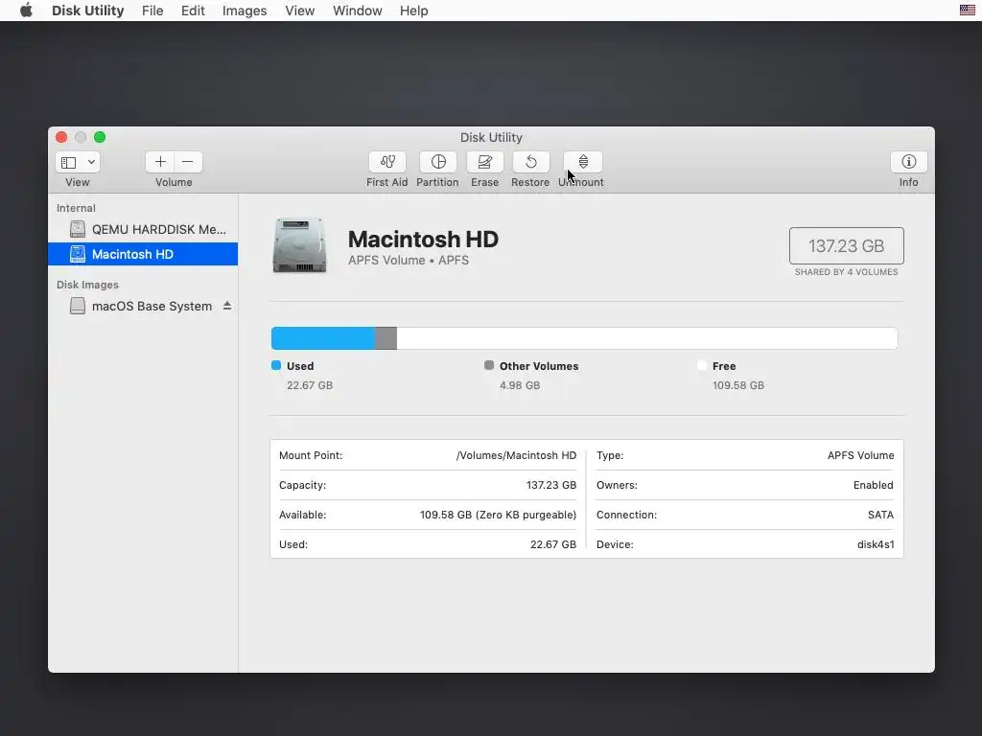Image resolution: width=982 pixels, height=736 pixels.
Task: Click the gray Other Volumes bar segment
Action: click(x=386, y=338)
